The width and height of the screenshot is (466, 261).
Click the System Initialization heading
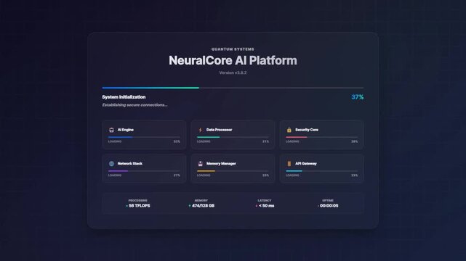(x=124, y=97)
